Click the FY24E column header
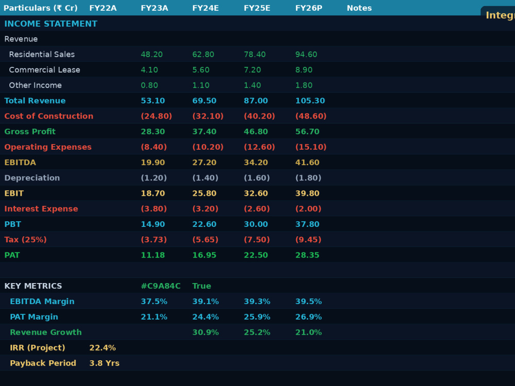 tap(205, 8)
